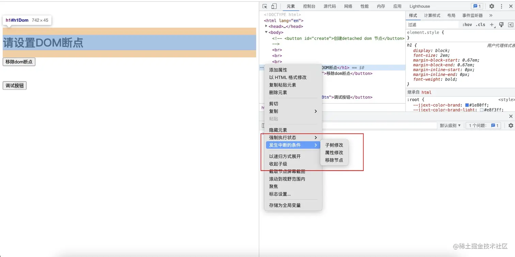The height and width of the screenshot is (257, 515).
Task: Click the font-weight: bold style declaration
Action: pos(435,79)
